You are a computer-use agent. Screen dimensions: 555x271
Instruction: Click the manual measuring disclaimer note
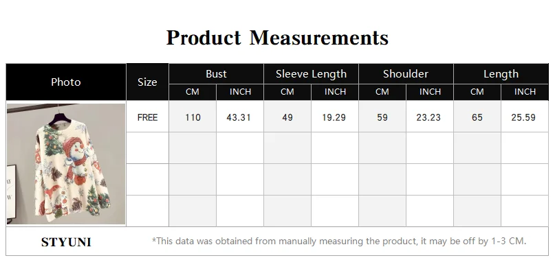coord(339,241)
